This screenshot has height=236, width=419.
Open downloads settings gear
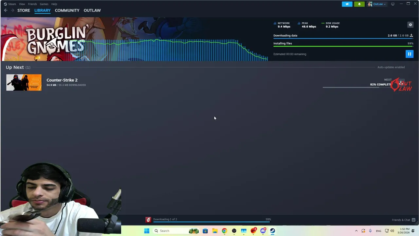410,25
